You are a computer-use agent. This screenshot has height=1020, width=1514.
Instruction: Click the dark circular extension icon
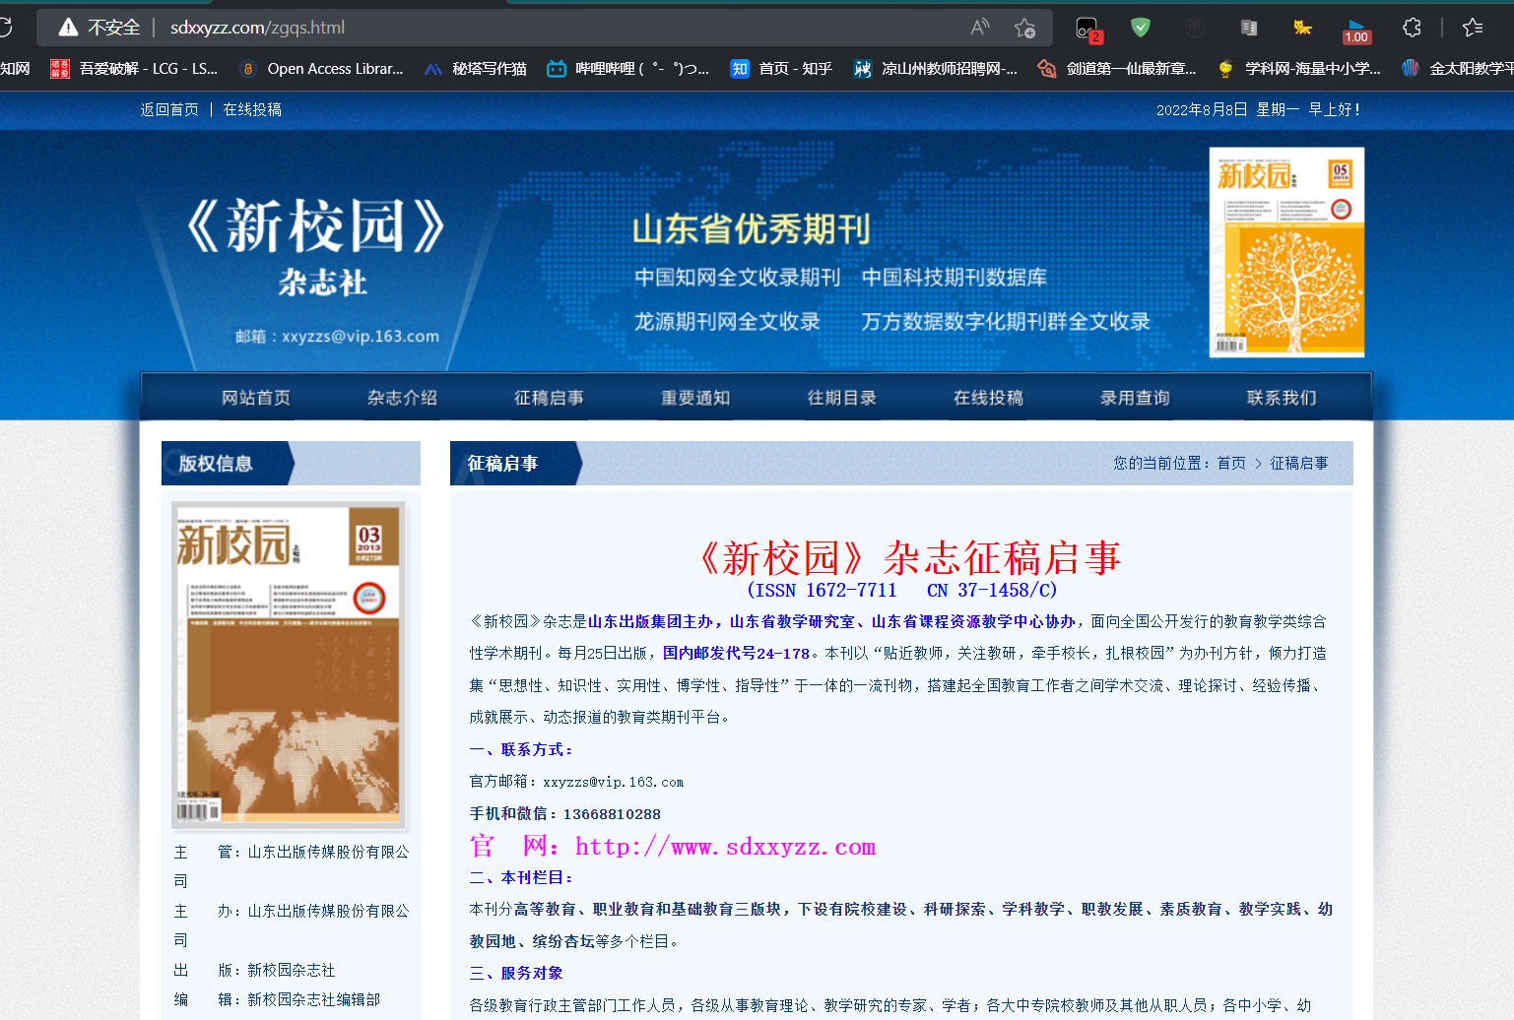coord(1195,28)
